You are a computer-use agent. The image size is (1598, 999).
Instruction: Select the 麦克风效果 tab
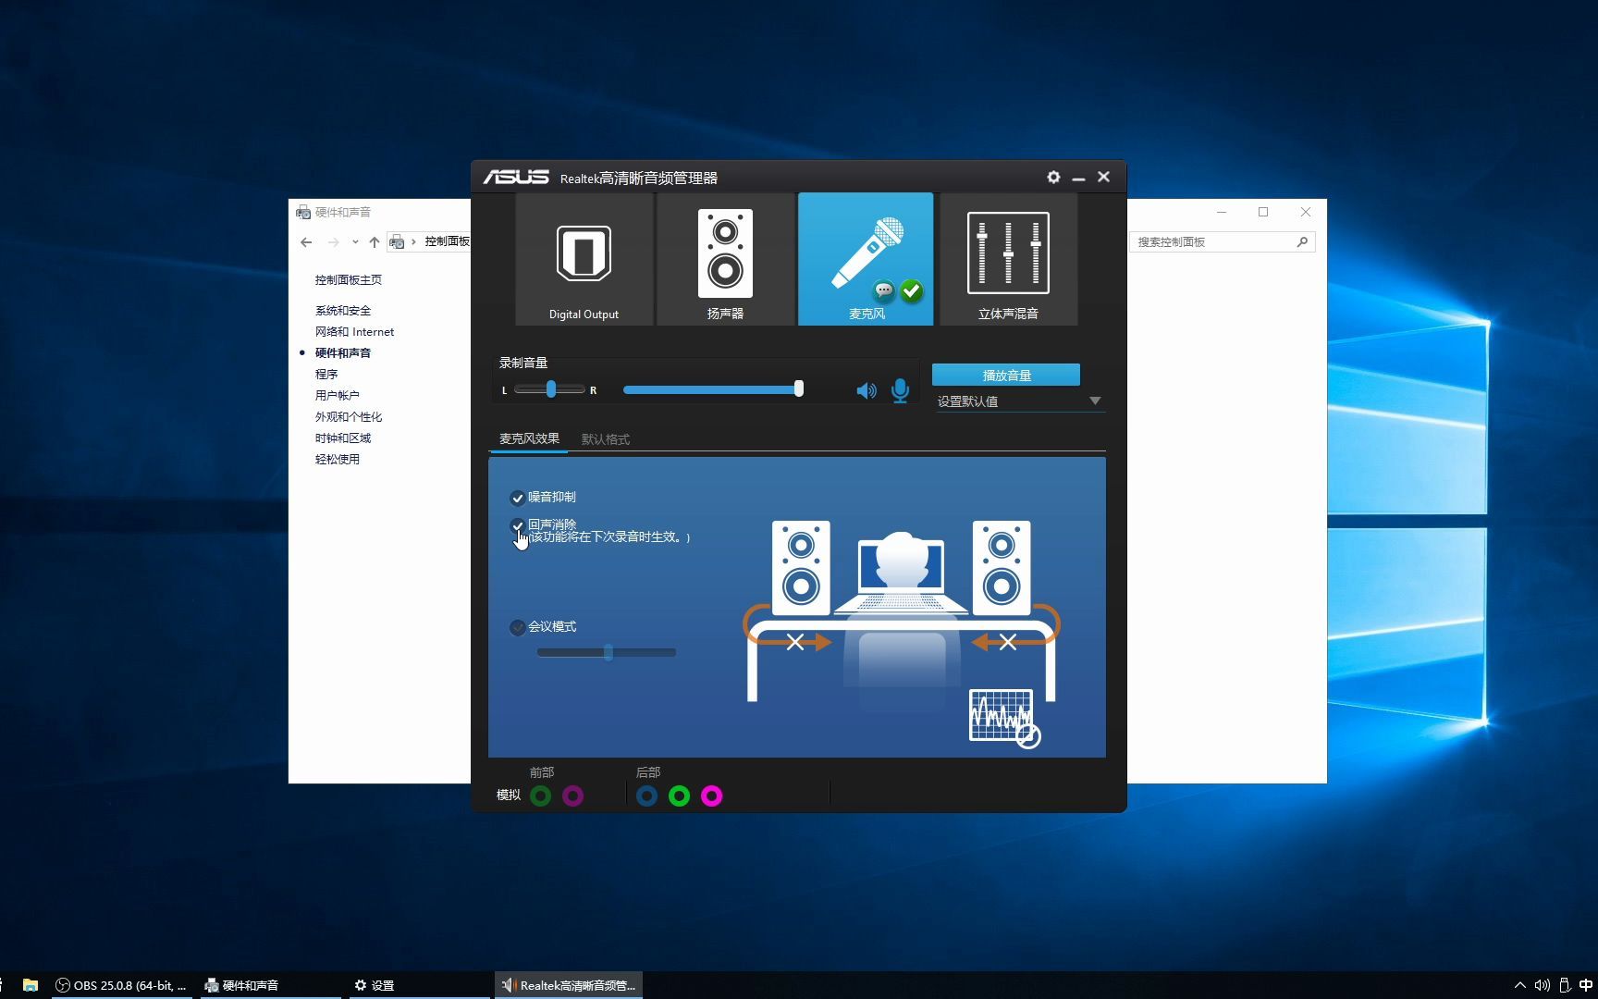click(x=527, y=438)
